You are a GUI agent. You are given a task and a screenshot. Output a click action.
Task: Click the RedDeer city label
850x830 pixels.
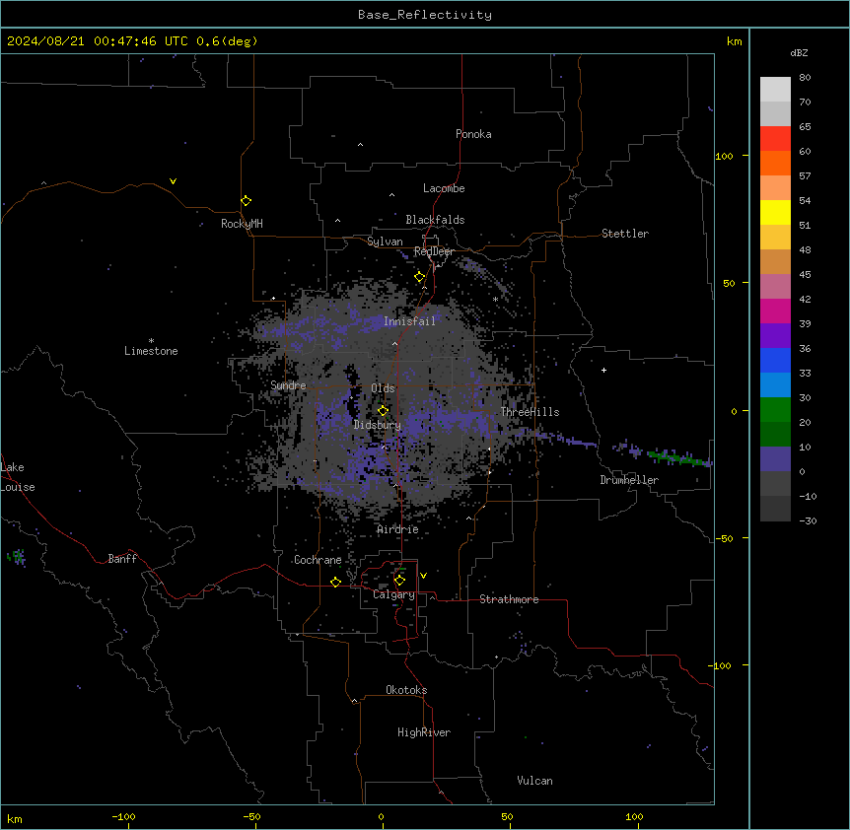click(434, 251)
